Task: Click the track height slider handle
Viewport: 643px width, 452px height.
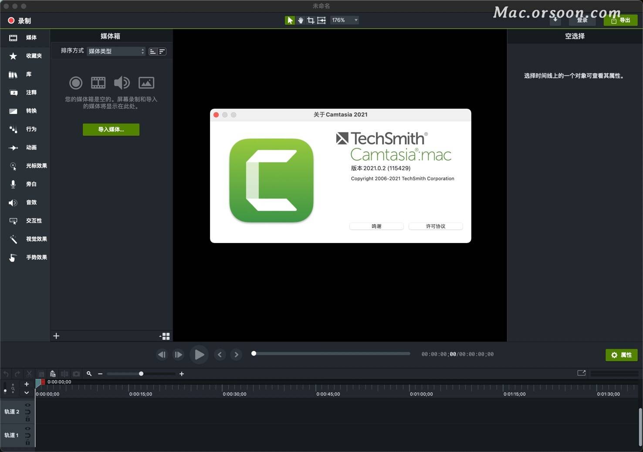Action: [x=5, y=390]
